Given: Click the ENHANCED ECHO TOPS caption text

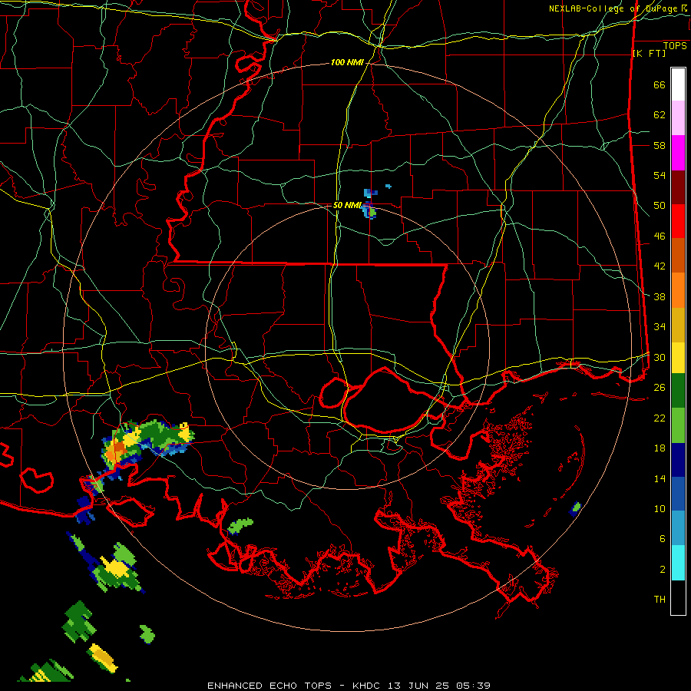Looking at the screenshot, I should click(x=269, y=686).
